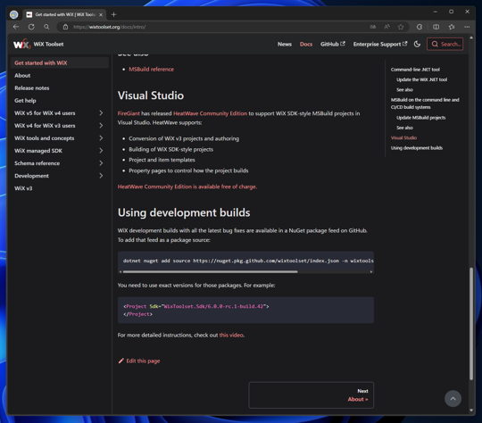The image size is (482, 423).
Task: Expand WiX tools and concepts chevron
Action: tap(101, 138)
